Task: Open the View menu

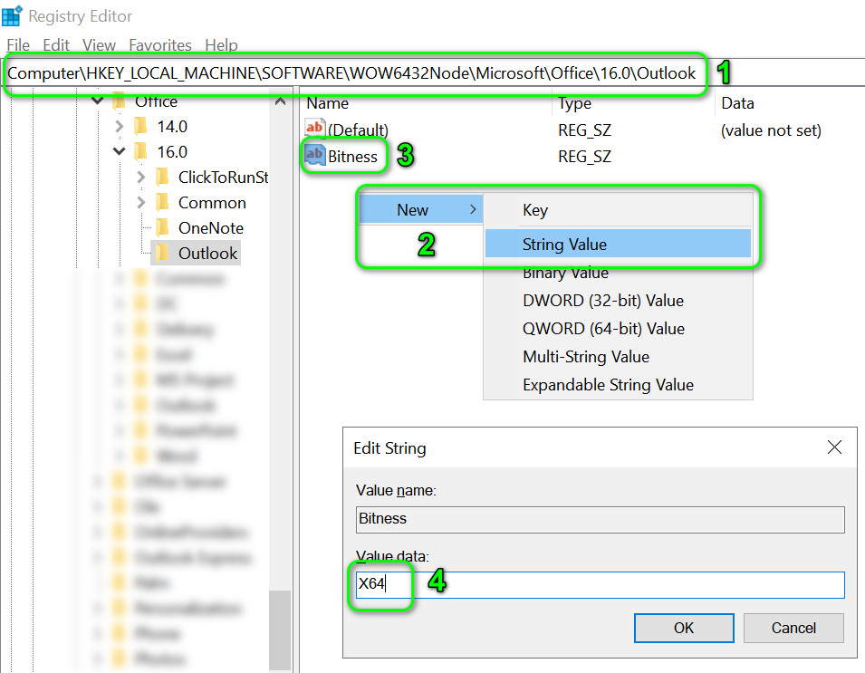Action: [99, 44]
